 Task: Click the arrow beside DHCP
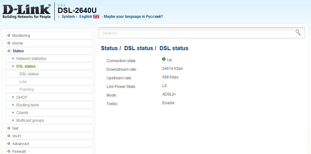click(x=13, y=97)
